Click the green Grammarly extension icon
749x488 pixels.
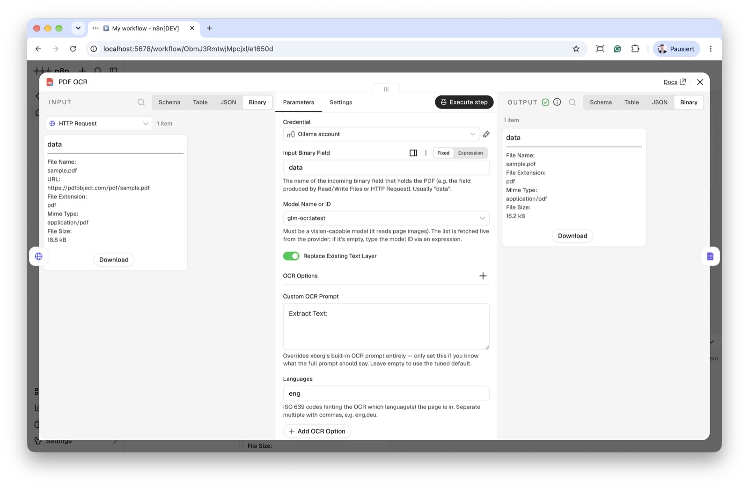coord(617,49)
